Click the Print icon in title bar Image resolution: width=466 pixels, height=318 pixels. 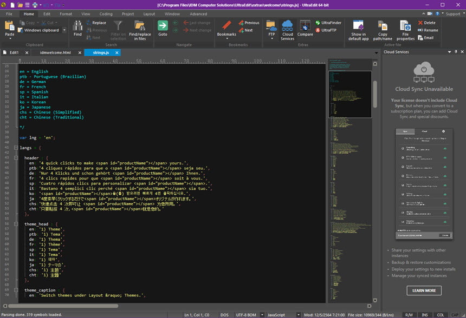tap(35, 5)
